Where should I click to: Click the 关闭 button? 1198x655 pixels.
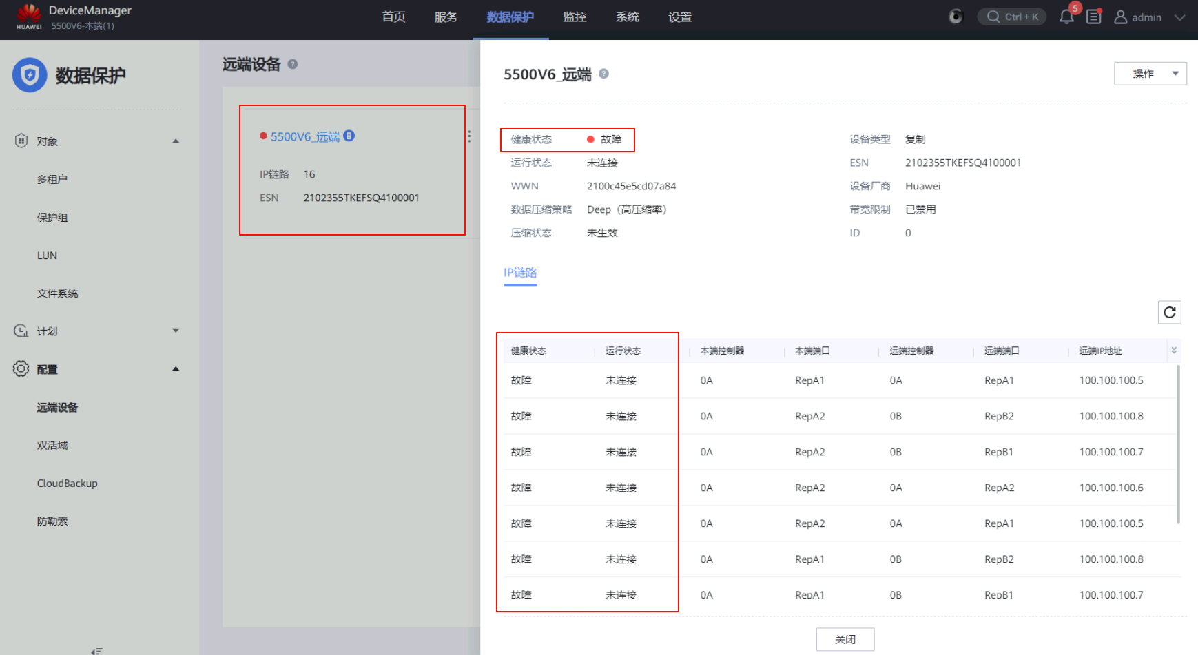coord(845,639)
